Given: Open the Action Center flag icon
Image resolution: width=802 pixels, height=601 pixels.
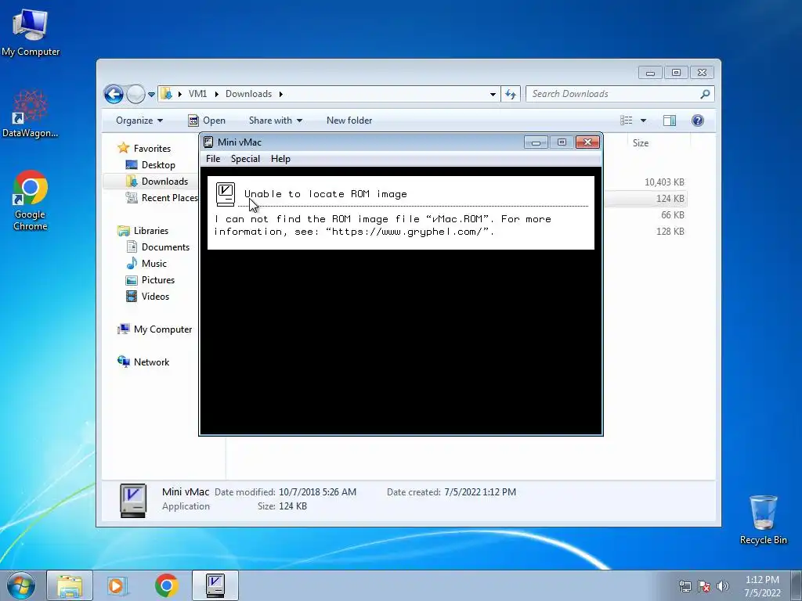Looking at the screenshot, I should 704,586.
